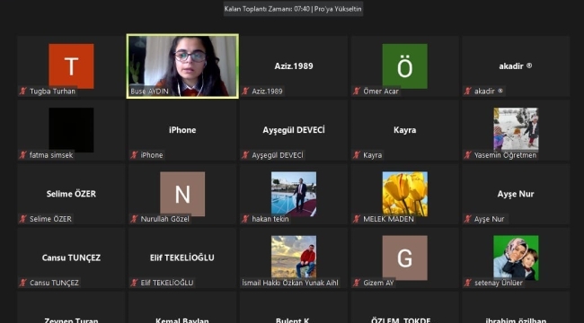This screenshot has height=323, width=584.
Task: Open the Pro'ya Yükseltin upgrade link
Action: (338, 9)
